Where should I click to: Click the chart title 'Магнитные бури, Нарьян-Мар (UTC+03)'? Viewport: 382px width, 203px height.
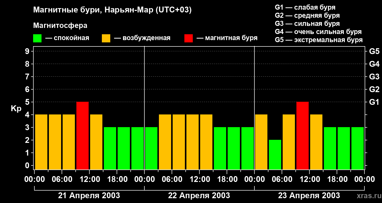point(112,10)
